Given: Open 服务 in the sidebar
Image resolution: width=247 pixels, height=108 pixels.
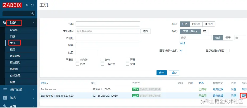Looking at the screenshot, I should click(13, 82).
